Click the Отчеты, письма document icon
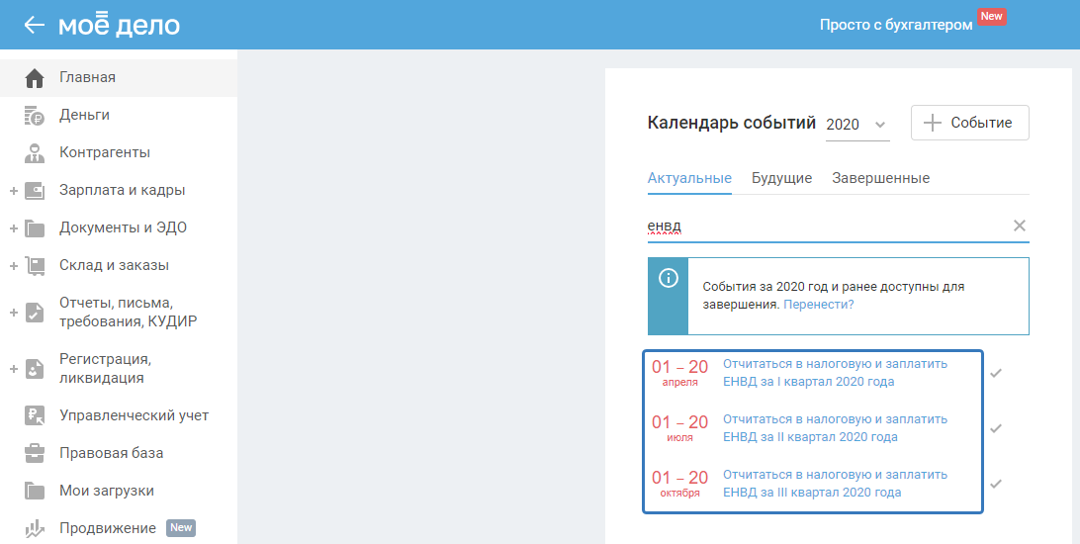Image resolution: width=1080 pixels, height=544 pixels. point(35,313)
